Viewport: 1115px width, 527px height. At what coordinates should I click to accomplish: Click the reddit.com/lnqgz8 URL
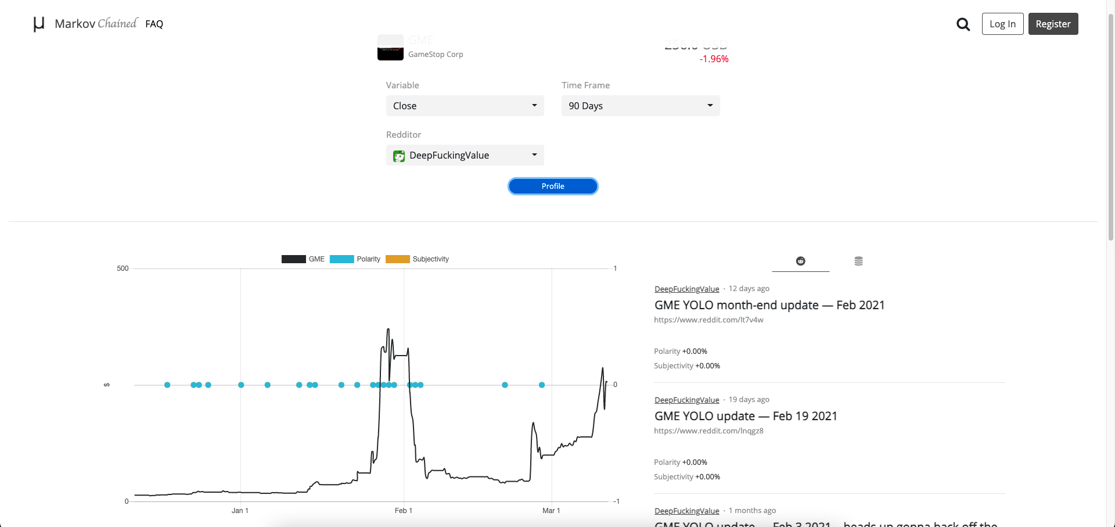(x=708, y=431)
